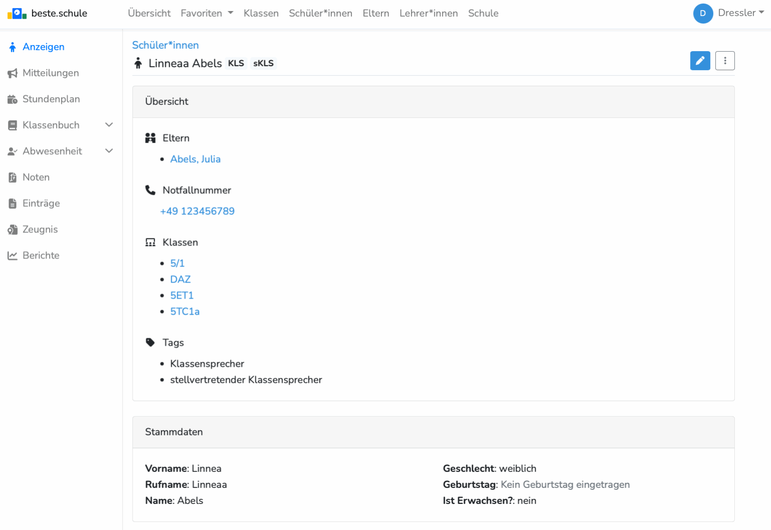Go to Klassen in top navigation

pyautogui.click(x=261, y=14)
